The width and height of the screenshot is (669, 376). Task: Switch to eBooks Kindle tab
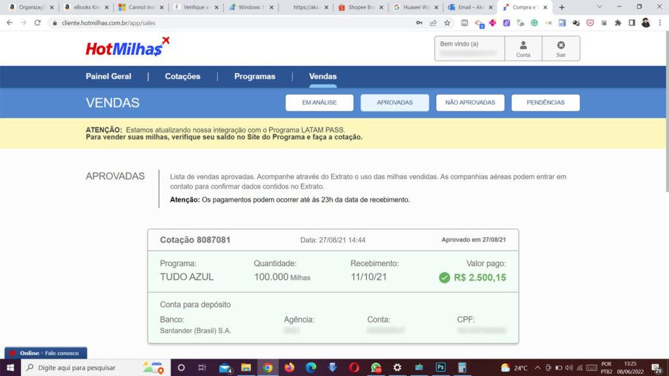tap(87, 7)
